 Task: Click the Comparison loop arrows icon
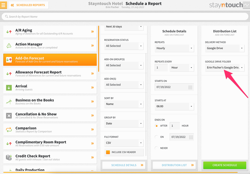coord(9,130)
